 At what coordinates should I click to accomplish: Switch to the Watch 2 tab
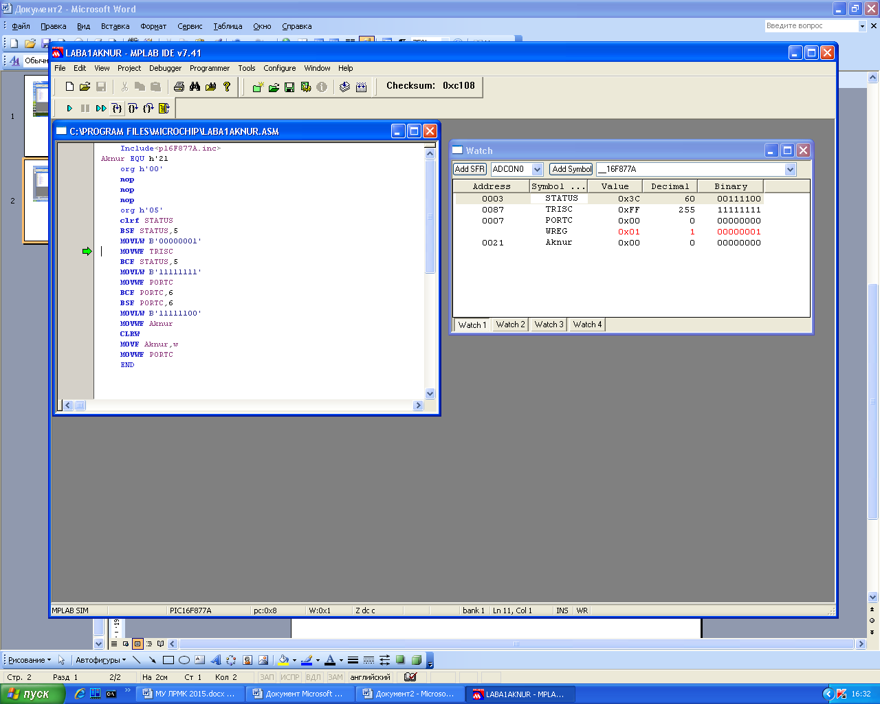click(x=510, y=324)
